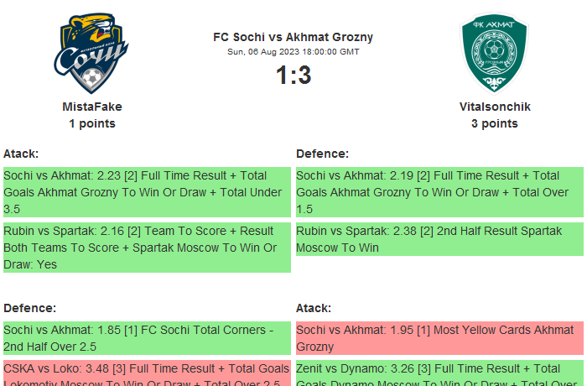Open MistaFake player name
Screen dimensions: 587x386
92,107
